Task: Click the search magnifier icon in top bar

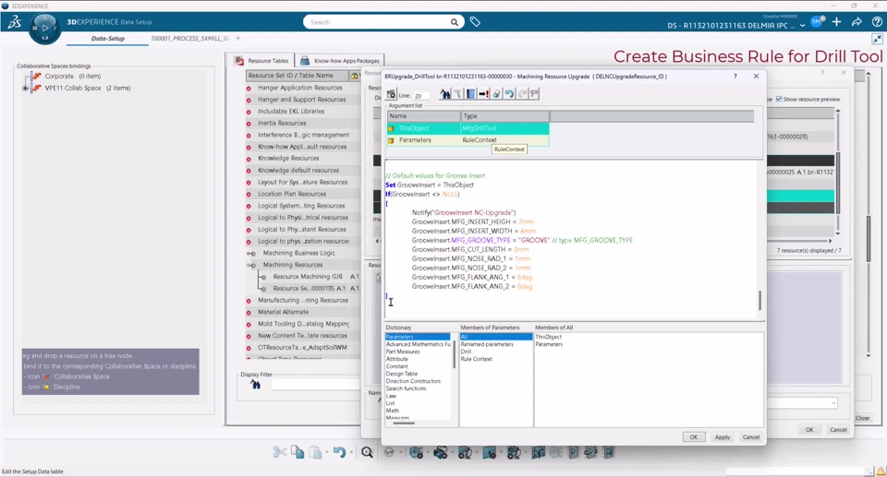Action: tap(455, 22)
